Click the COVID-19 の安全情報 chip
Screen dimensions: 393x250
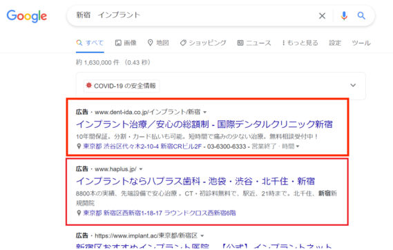[x=122, y=86]
